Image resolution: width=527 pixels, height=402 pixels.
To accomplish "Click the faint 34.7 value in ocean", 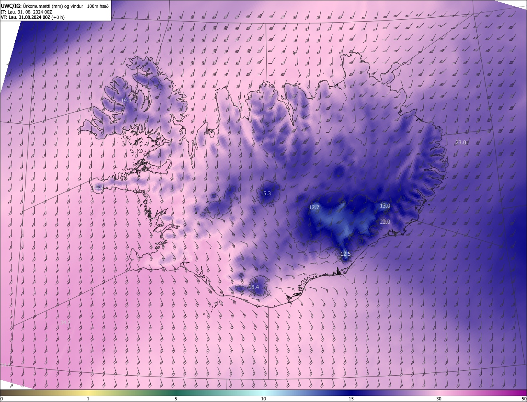I will 65,322.
